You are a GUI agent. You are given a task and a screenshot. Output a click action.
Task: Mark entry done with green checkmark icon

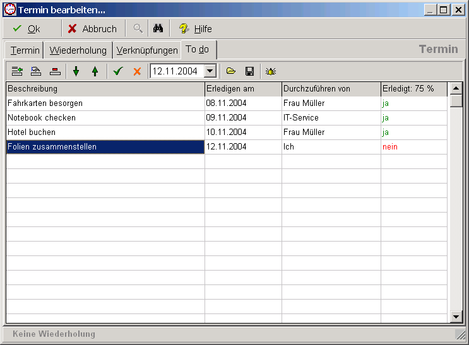[x=118, y=71]
